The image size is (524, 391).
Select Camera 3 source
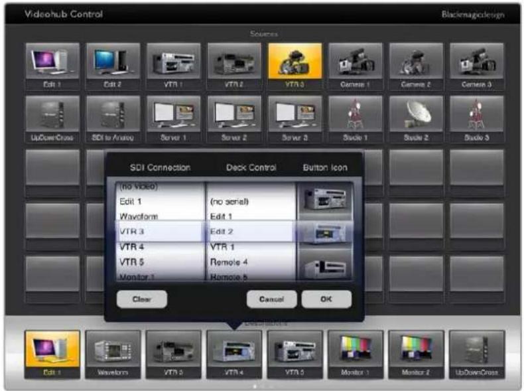click(476, 66)
